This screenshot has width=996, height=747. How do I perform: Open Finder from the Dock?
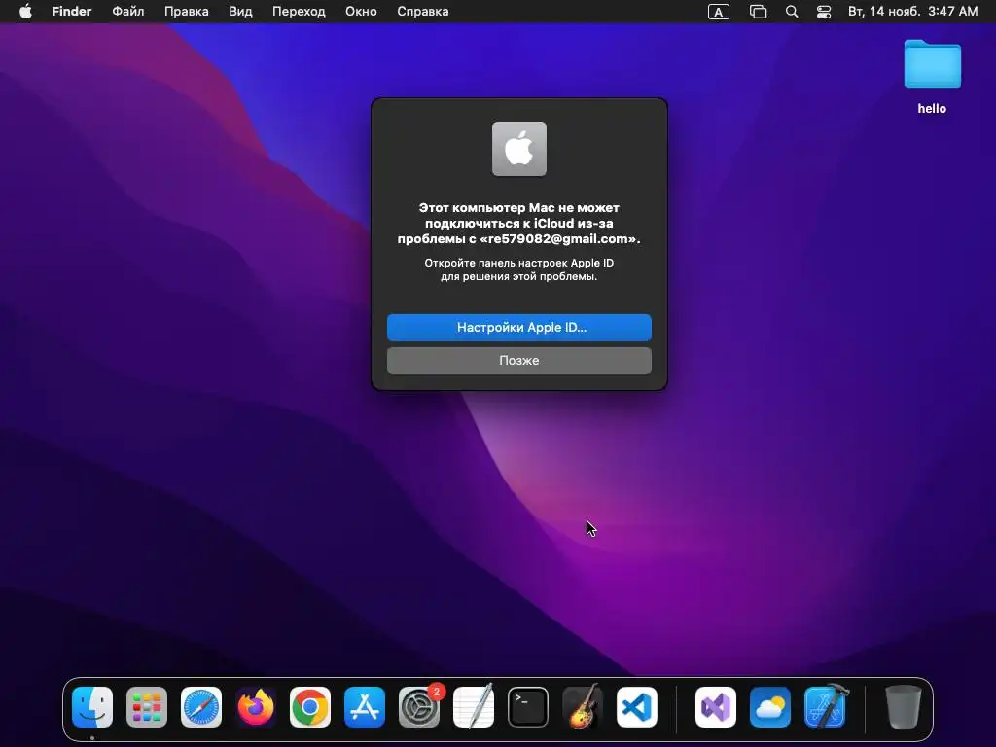[92, 707]
